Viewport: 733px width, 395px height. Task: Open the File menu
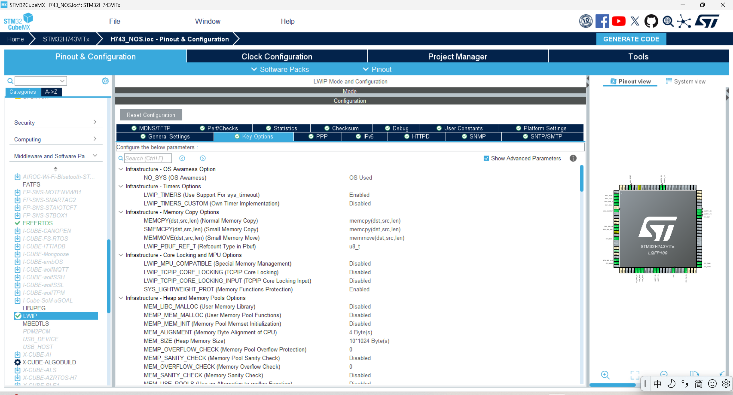(115, 21)
